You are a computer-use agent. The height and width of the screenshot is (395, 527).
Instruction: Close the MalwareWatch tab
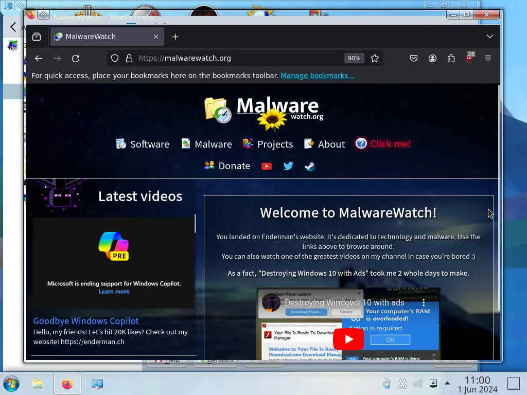[155, 37]
